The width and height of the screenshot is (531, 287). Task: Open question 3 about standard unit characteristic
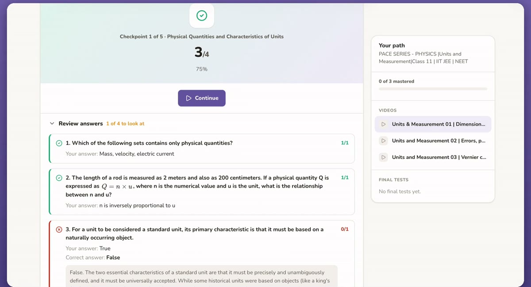(x=202, y=254)
